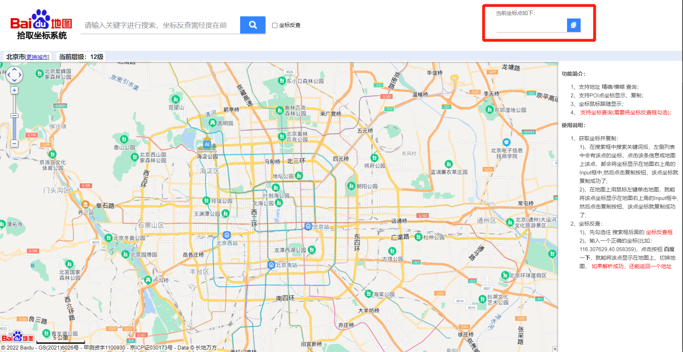Click the Baidu 地图 拾取坐标系统 logo
The height and width of the screenshot is (352, 683).
click(41, 24)
